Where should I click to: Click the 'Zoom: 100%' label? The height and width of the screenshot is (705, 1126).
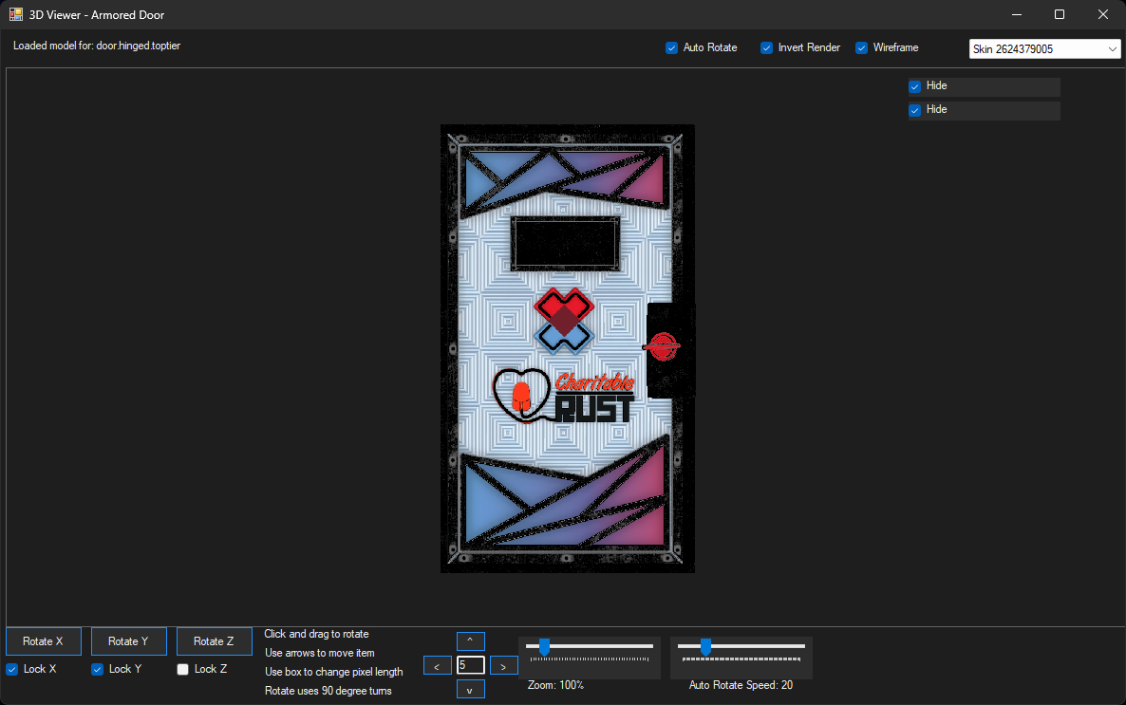[555, 685]
